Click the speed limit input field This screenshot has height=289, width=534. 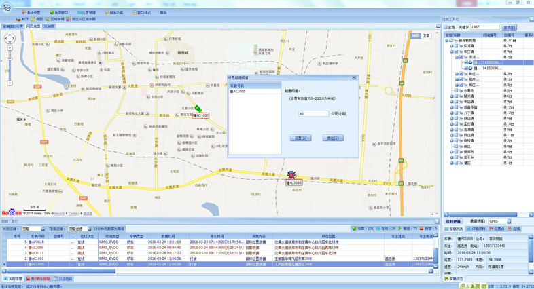[x=313, y=114]
